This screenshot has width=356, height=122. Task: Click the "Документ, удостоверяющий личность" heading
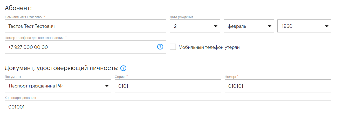(61, 68)
